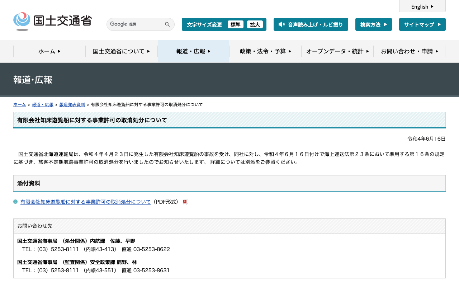The image size is (459, 287).
Task: Follow the ホーム breadcrumb link
Action: (19, 105)
